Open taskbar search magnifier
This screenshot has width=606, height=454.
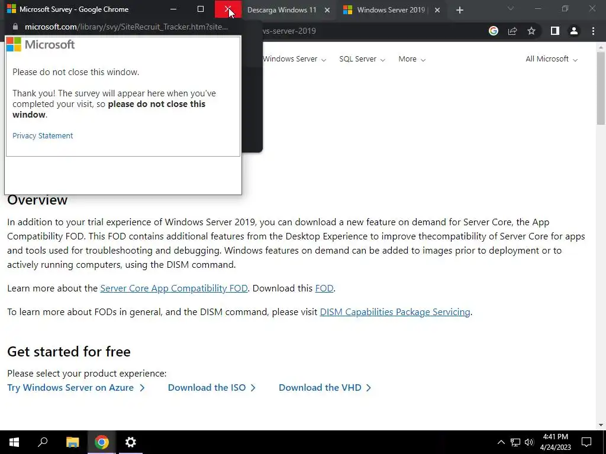(x=43, y=442)
